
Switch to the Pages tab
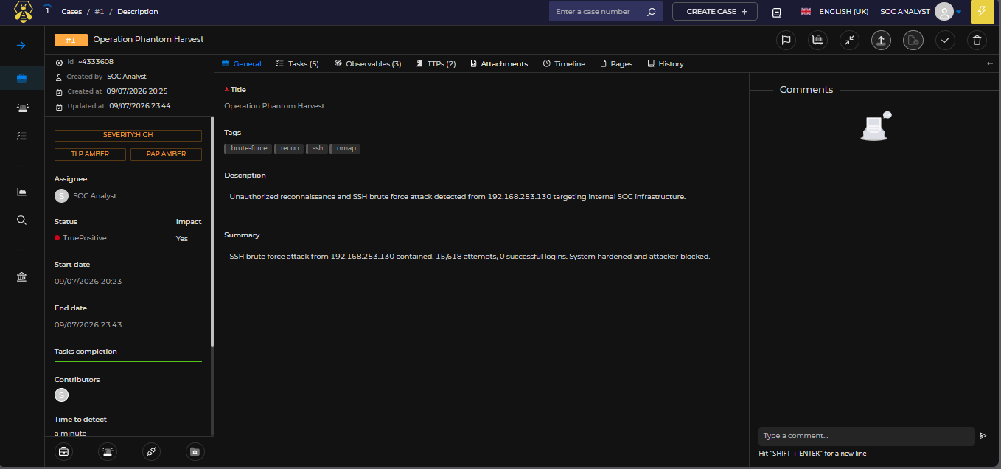pyautogui.click(x=616, y=64)
